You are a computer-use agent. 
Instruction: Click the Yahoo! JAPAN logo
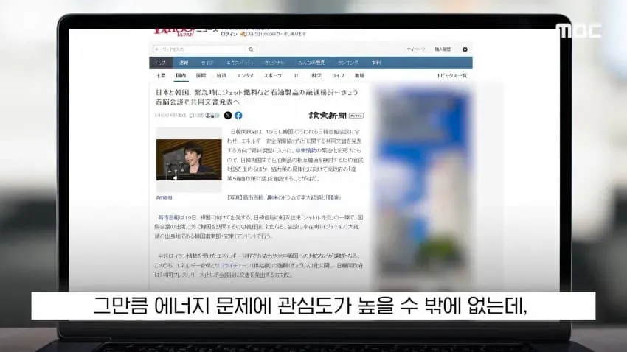174,32
